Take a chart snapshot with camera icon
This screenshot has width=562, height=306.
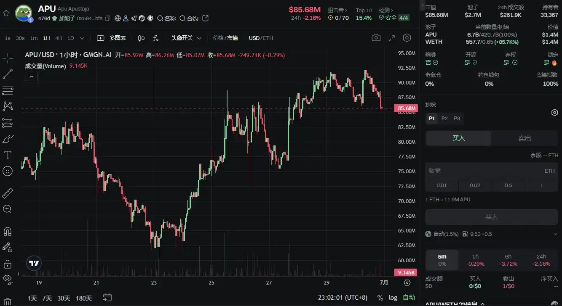point(376,38)
